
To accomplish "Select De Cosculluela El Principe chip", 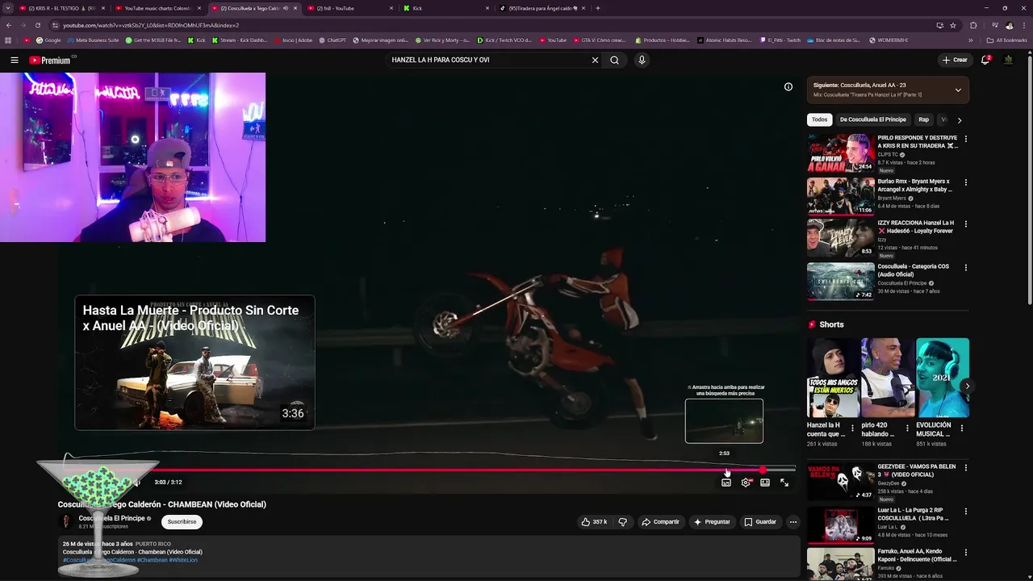I will [872, 119].
